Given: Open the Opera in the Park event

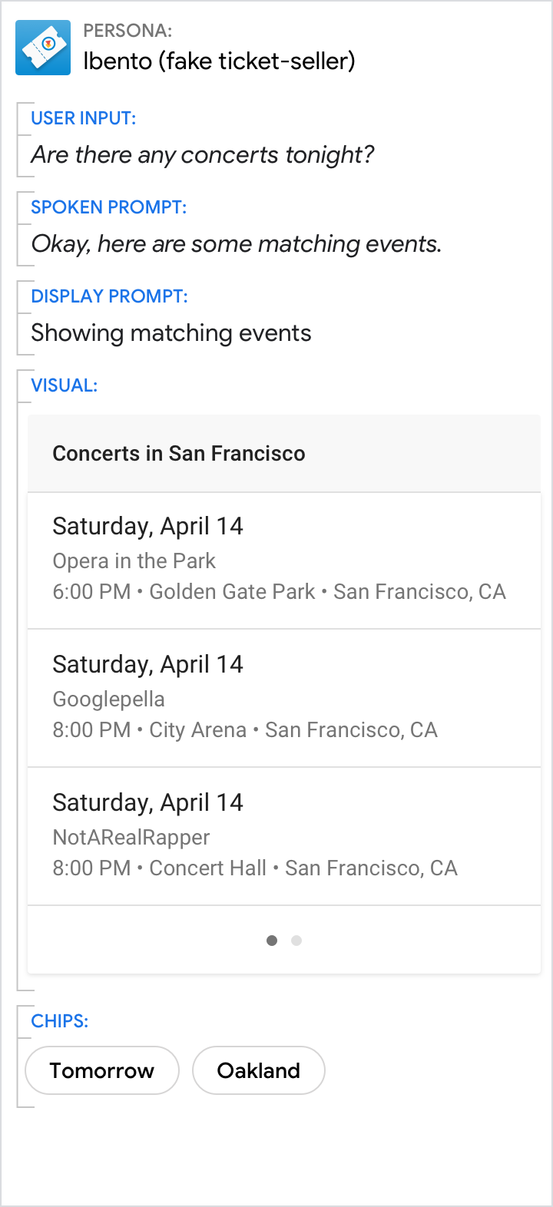Looking at the screenshot, I should click(284, 561).
